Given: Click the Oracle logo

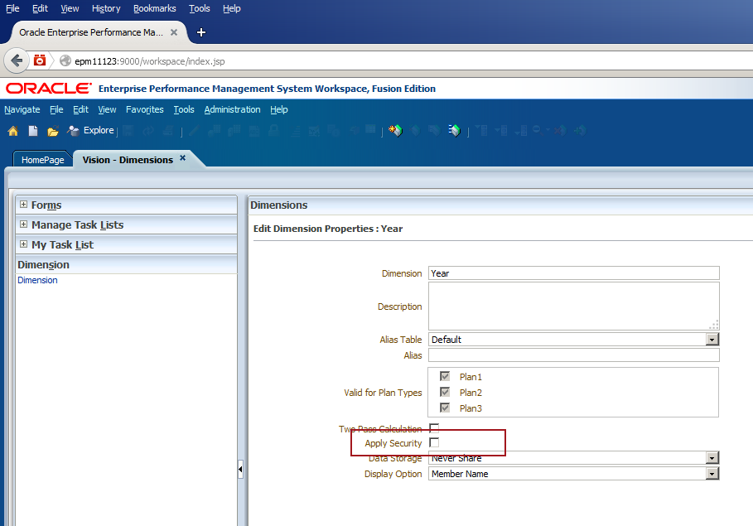Looking at the screenshot, I should 49,89.
